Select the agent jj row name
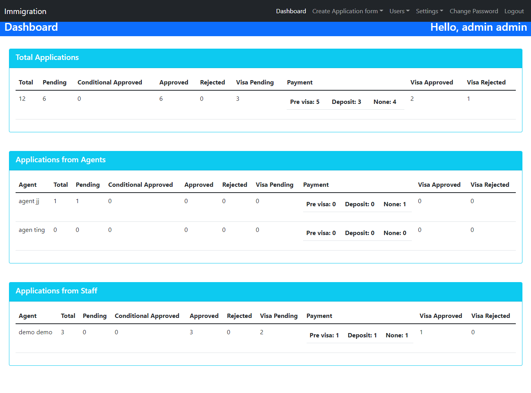This screenshot has height=393, width=531. 29,201
